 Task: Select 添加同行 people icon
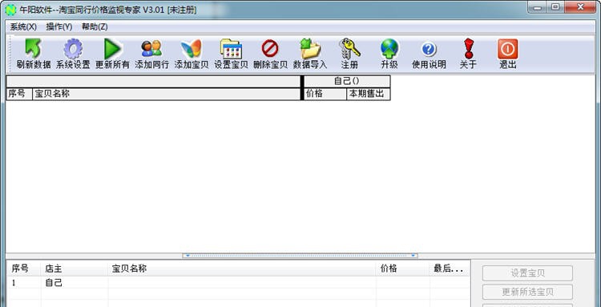[x=151, y=49]
